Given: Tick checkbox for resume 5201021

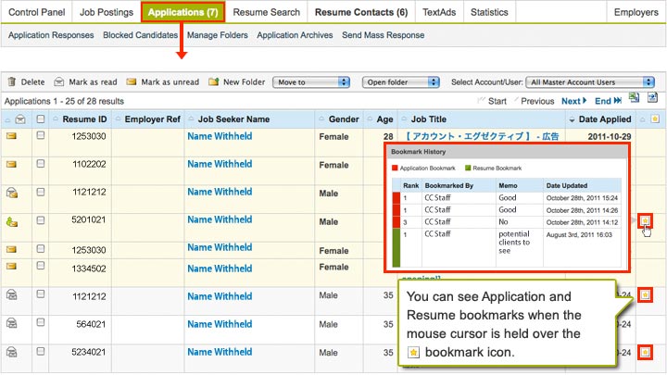Looking at the screenshot, I should tap(41, 220).
